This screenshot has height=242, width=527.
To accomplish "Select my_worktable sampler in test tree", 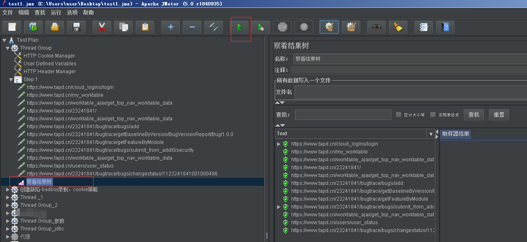I will click(65, 95).
